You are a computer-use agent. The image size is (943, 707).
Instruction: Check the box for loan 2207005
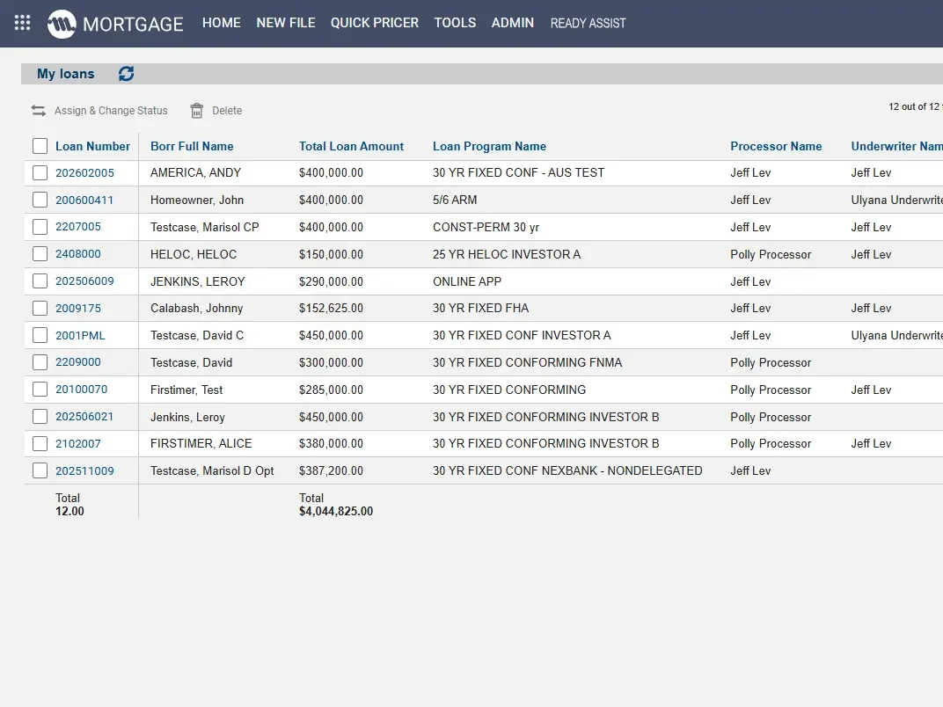pos(40,227)
